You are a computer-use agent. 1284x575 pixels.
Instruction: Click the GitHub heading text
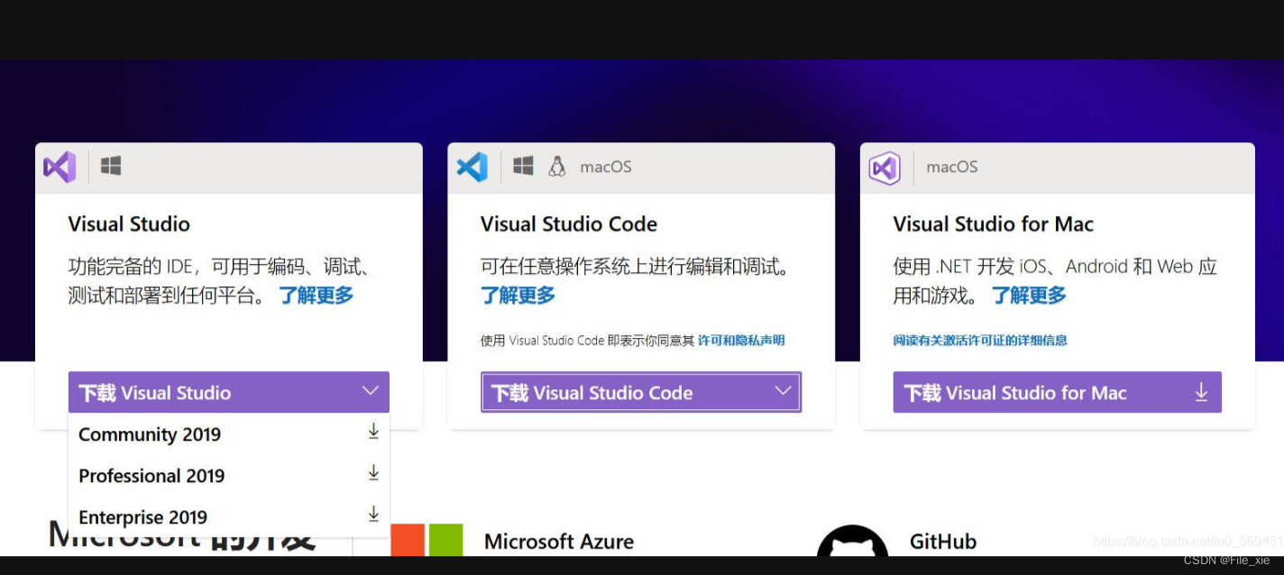pyautogui.click(x=943, y=542)
